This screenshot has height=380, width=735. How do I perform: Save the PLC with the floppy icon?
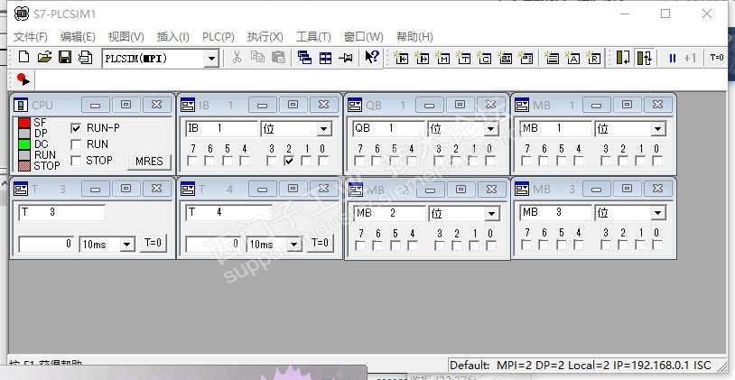(65, 58)
